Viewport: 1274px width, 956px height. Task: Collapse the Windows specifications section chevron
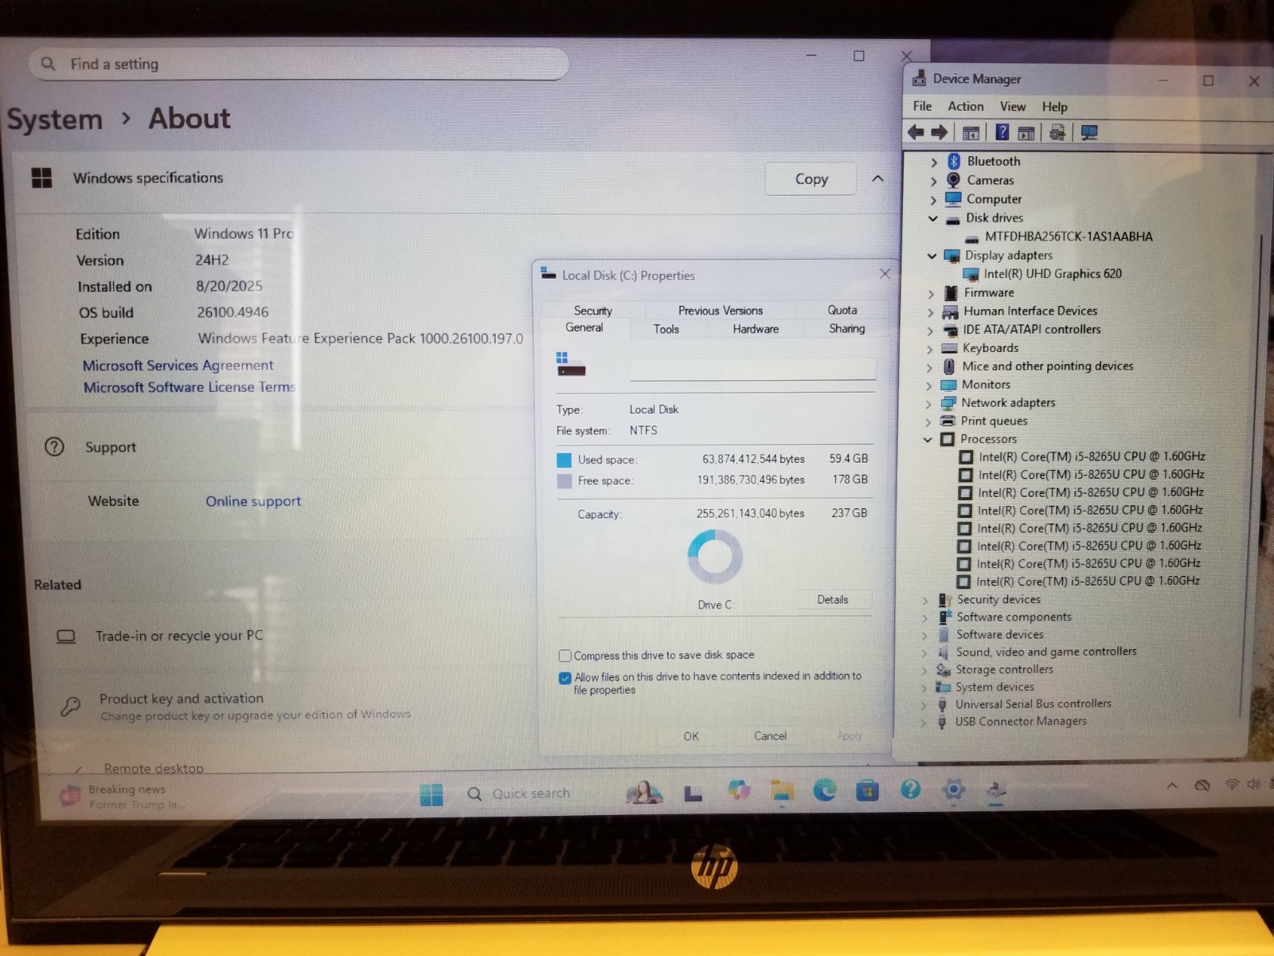(877, 178)
